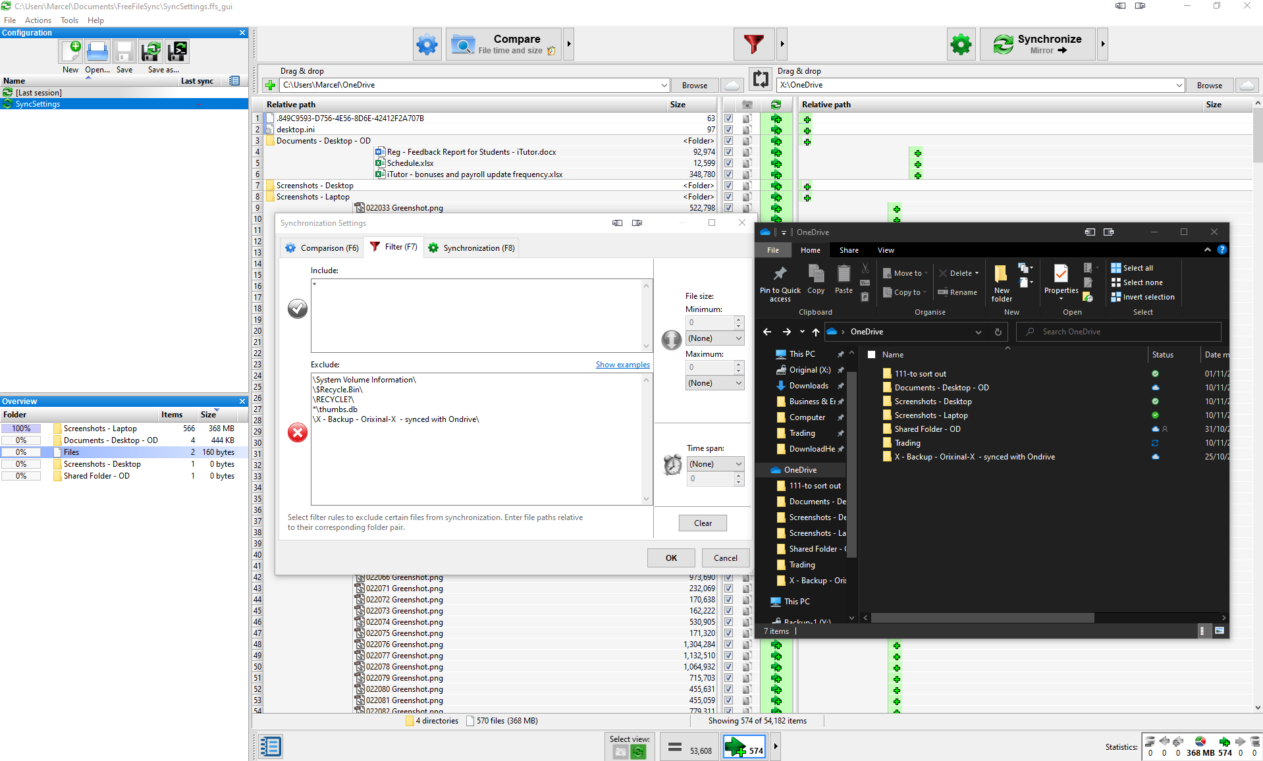Toggle the log panel icon
This screenshot has width=1263, height=761.
[271, 747]
